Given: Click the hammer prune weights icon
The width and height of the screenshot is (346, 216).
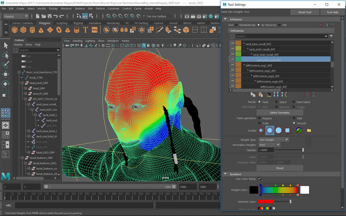Looking at the screenshot, I should [x=269, y=94].
